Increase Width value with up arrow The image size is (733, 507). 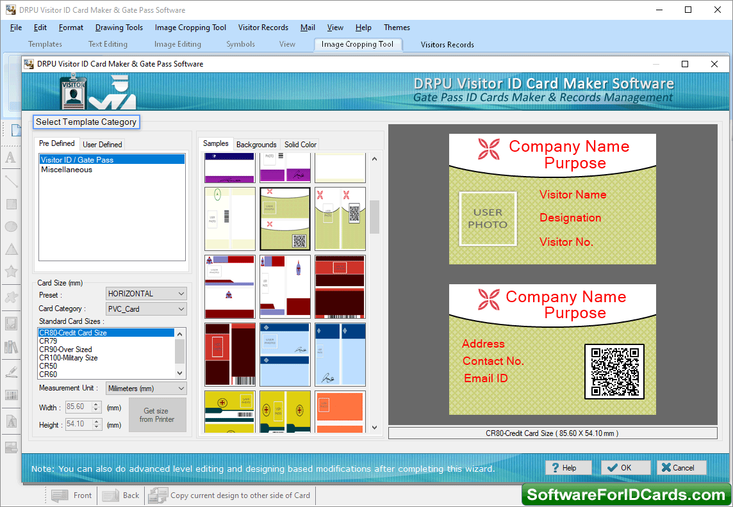[x=96, y=405]
